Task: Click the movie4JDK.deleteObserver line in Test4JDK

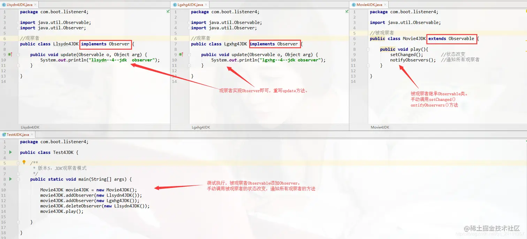Action: [x=95, y=206]
